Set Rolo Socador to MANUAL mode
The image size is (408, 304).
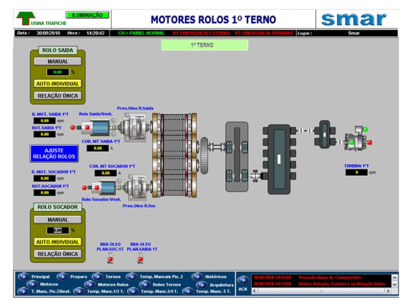click(x=58, y=220)
